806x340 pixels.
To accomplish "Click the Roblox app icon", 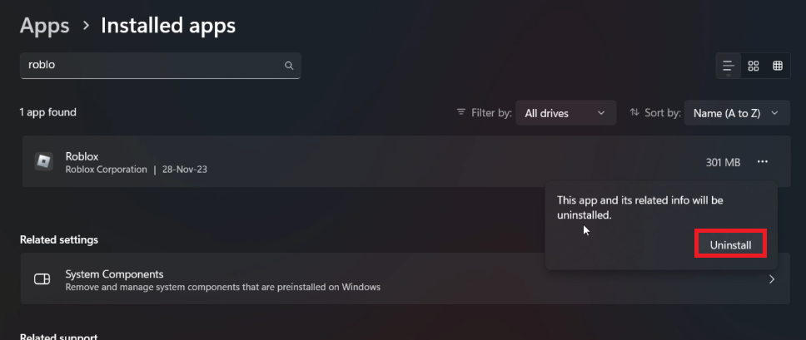I will tap(43, 161).
